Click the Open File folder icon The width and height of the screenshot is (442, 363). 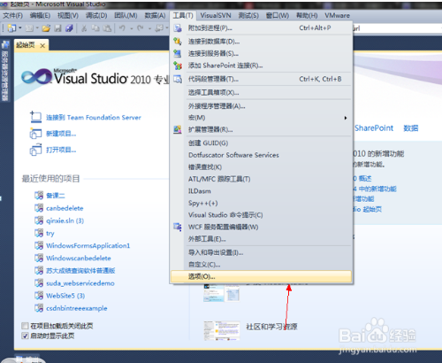46,28
